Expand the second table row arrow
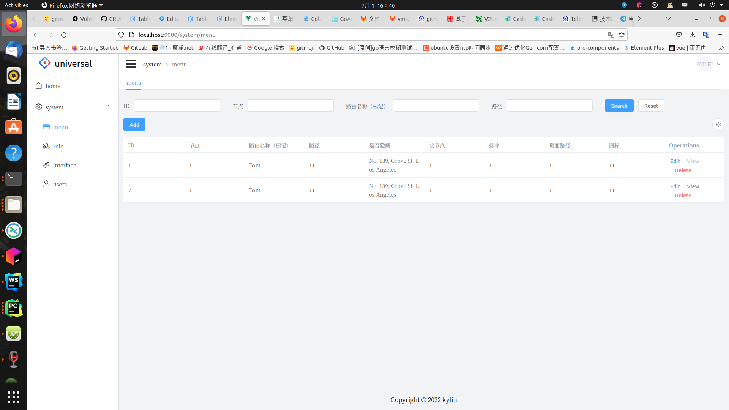This screenshot has width=729, height=410. point(130,190)
